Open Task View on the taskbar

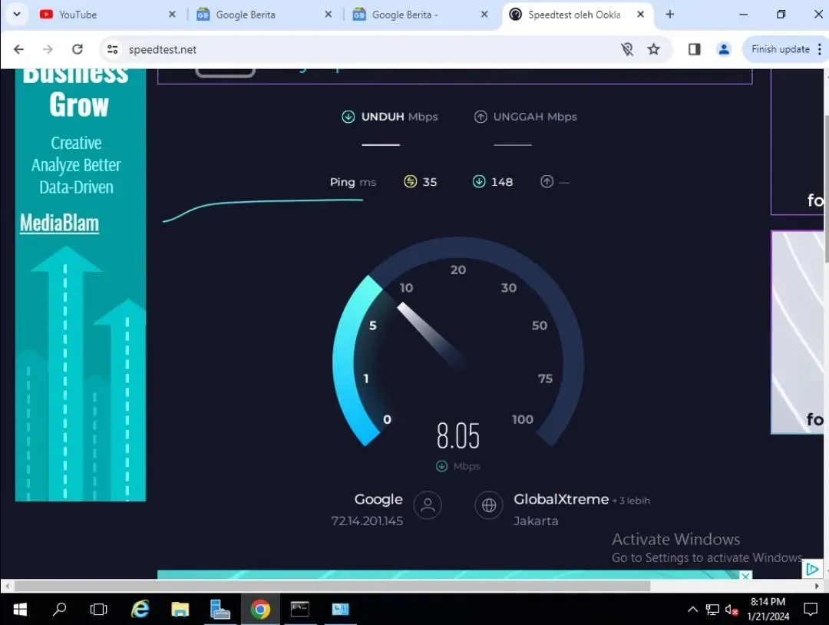point(98,609)
